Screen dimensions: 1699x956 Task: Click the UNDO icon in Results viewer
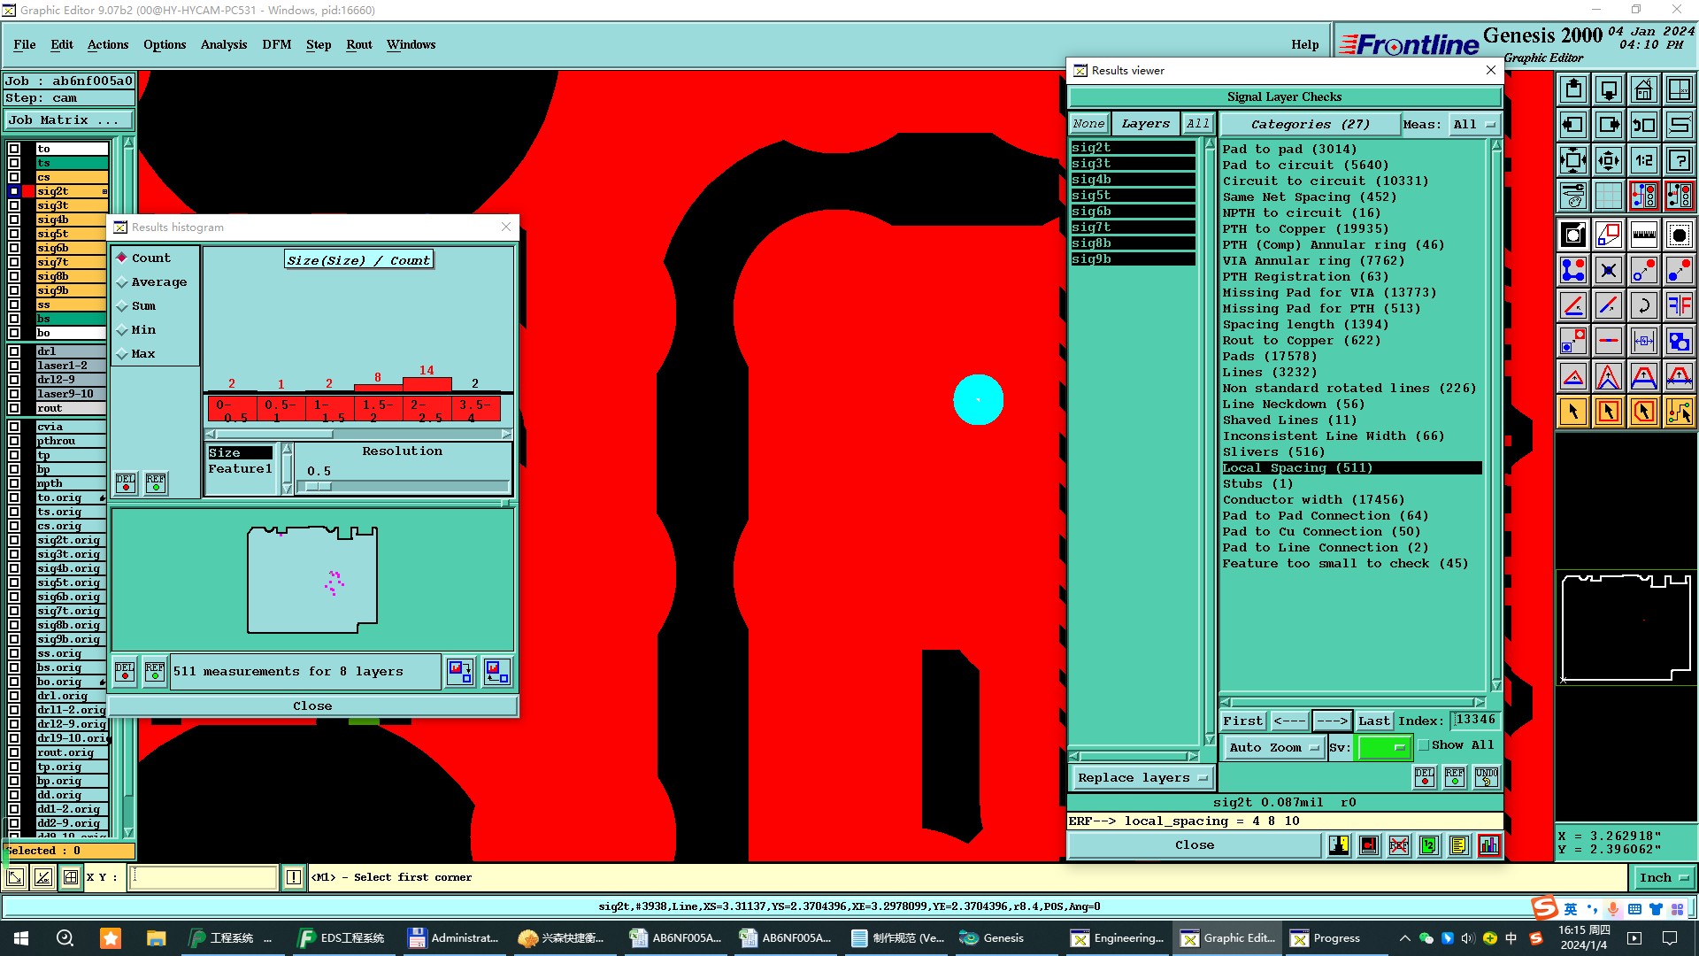click(1487, 777)
